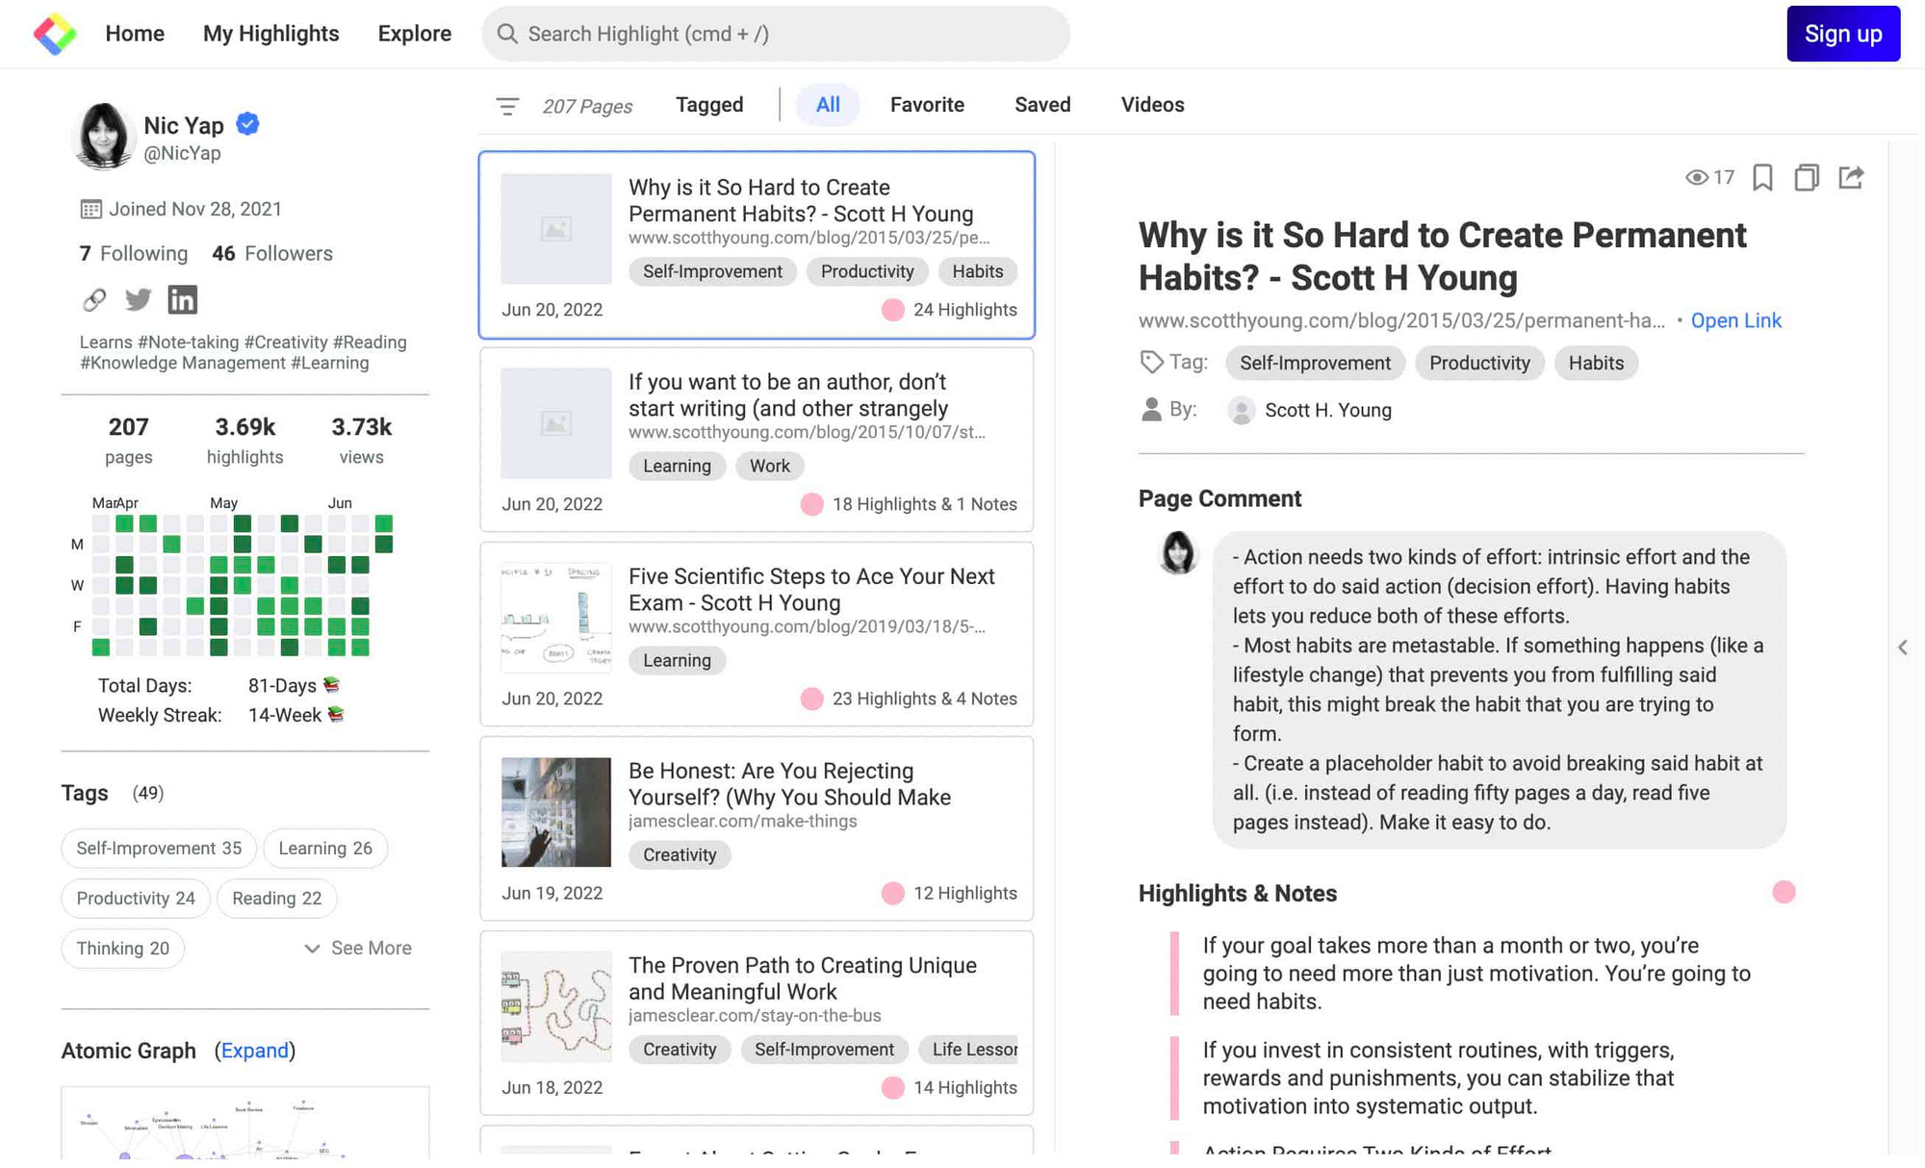Collapse the right panel with chevron arrow
1925x1168 pixels.
pyautogui.click(x=1903, y=647)
